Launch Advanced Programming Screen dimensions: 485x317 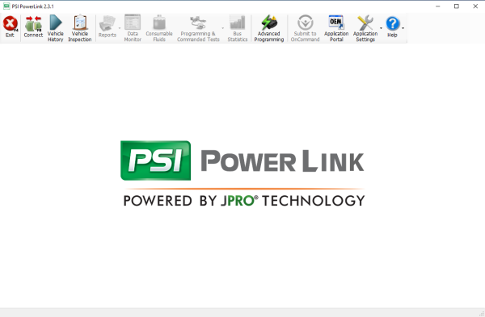pyautogui.click(x=269, y=28)
